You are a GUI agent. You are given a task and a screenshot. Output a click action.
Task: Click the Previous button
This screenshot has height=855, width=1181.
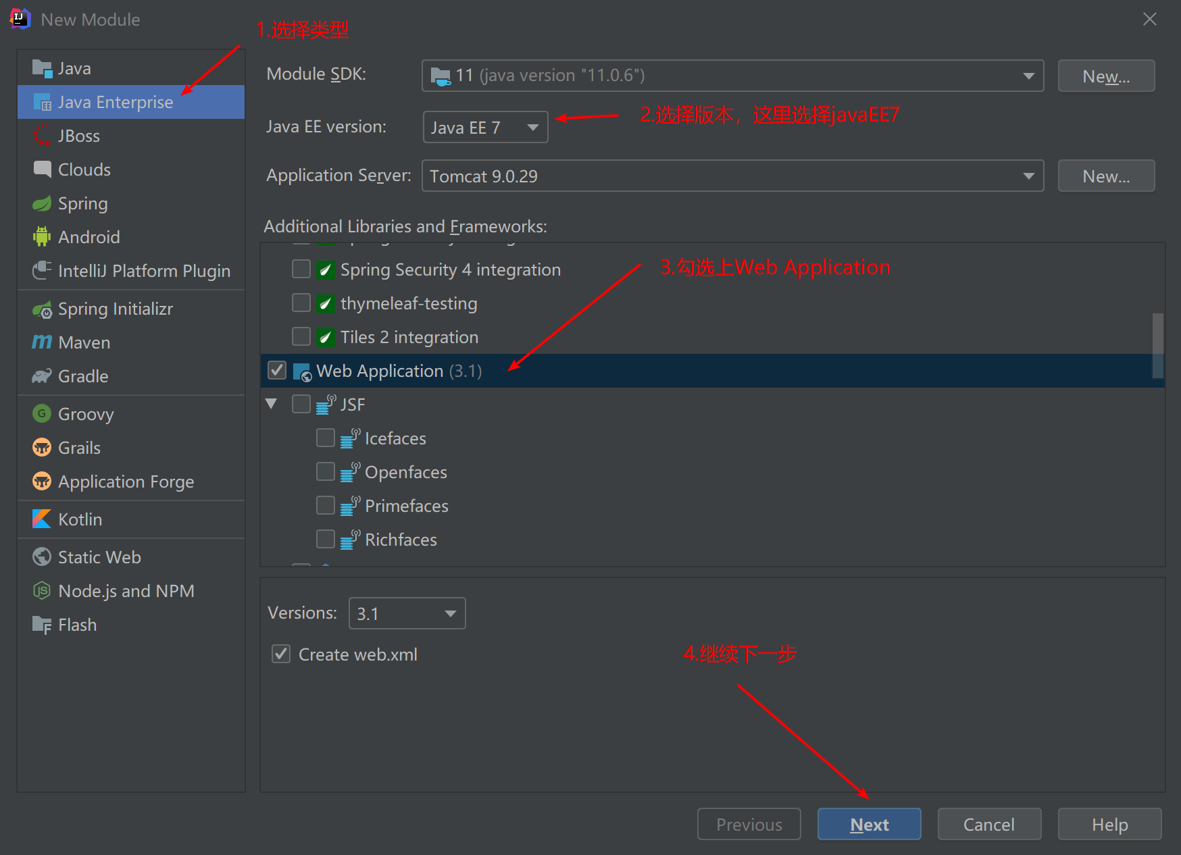(749, 824)
